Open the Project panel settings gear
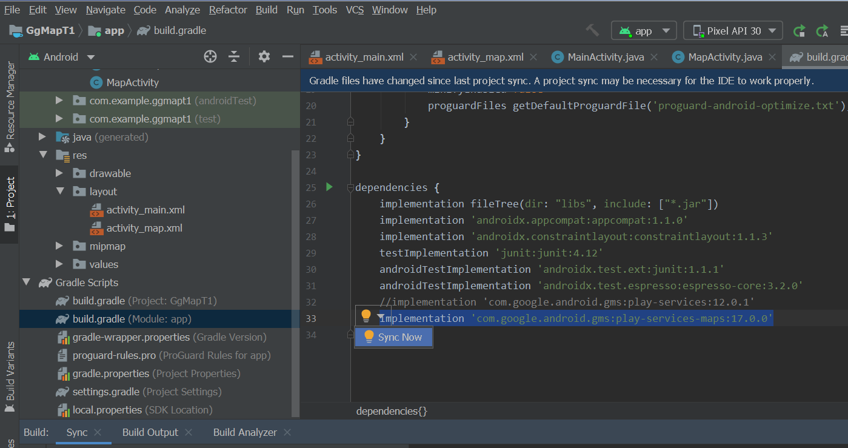 (x=264, y=57)
